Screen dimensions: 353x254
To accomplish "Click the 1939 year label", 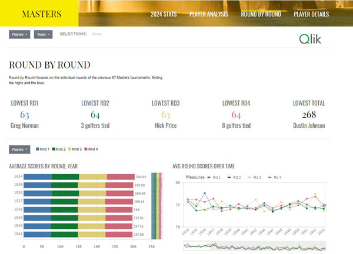I will click(18, 218).
